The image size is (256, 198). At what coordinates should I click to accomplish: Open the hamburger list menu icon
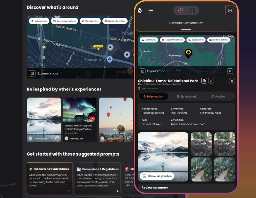coord(150,11)
